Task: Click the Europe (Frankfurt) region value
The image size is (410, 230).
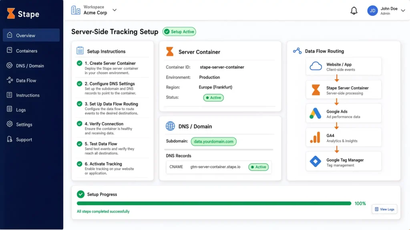Action: (215, 87)
